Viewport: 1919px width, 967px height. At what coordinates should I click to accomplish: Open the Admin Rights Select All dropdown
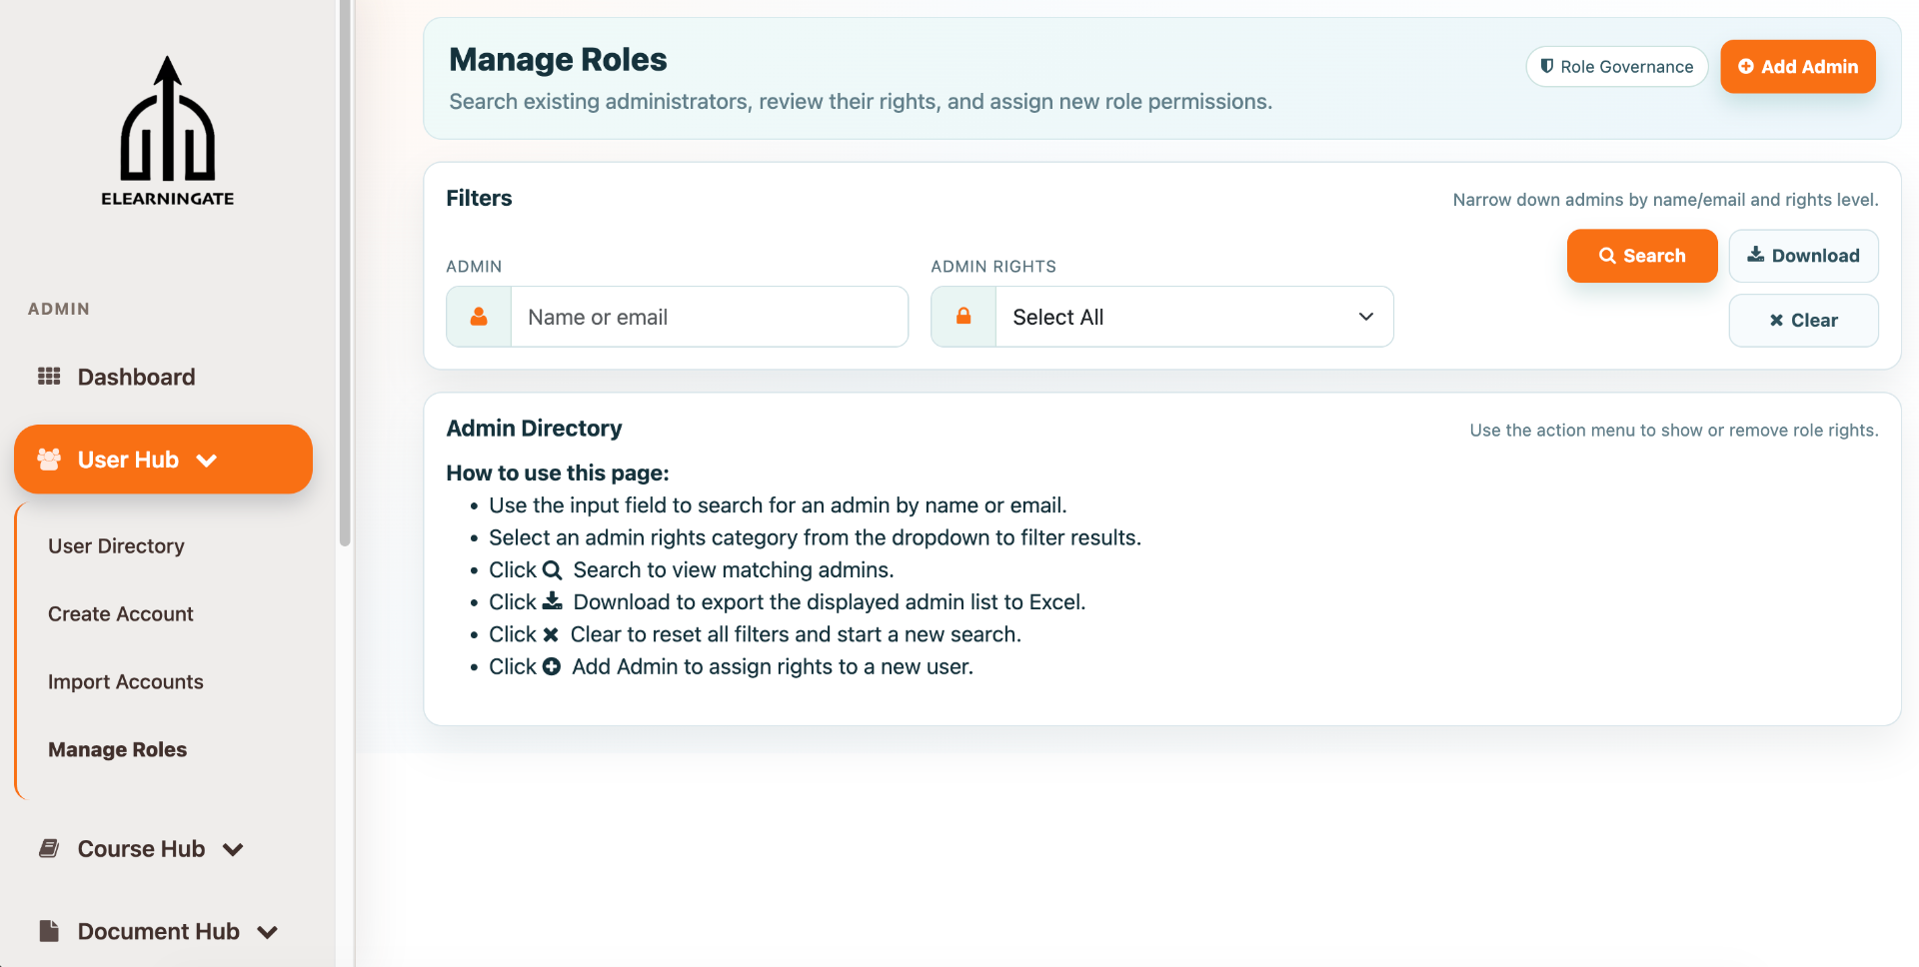1194,317
